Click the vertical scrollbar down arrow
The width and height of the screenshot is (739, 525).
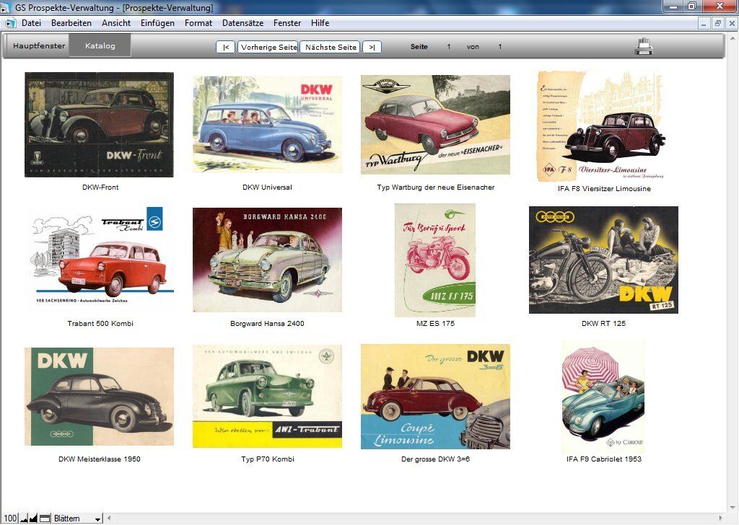pyautogui.click(x=733, y=508)
